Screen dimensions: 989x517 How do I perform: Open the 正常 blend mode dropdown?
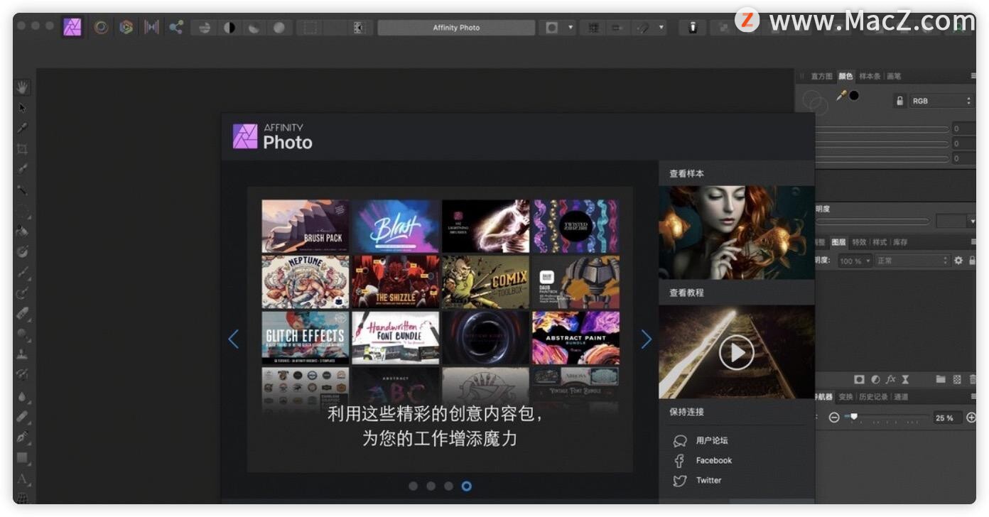[x=913, y=261]
